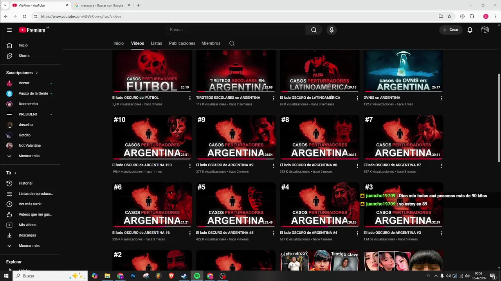Switch to the channel Inicio tab
The width and height of the screenshot is (501, 281).
[119, 43]
